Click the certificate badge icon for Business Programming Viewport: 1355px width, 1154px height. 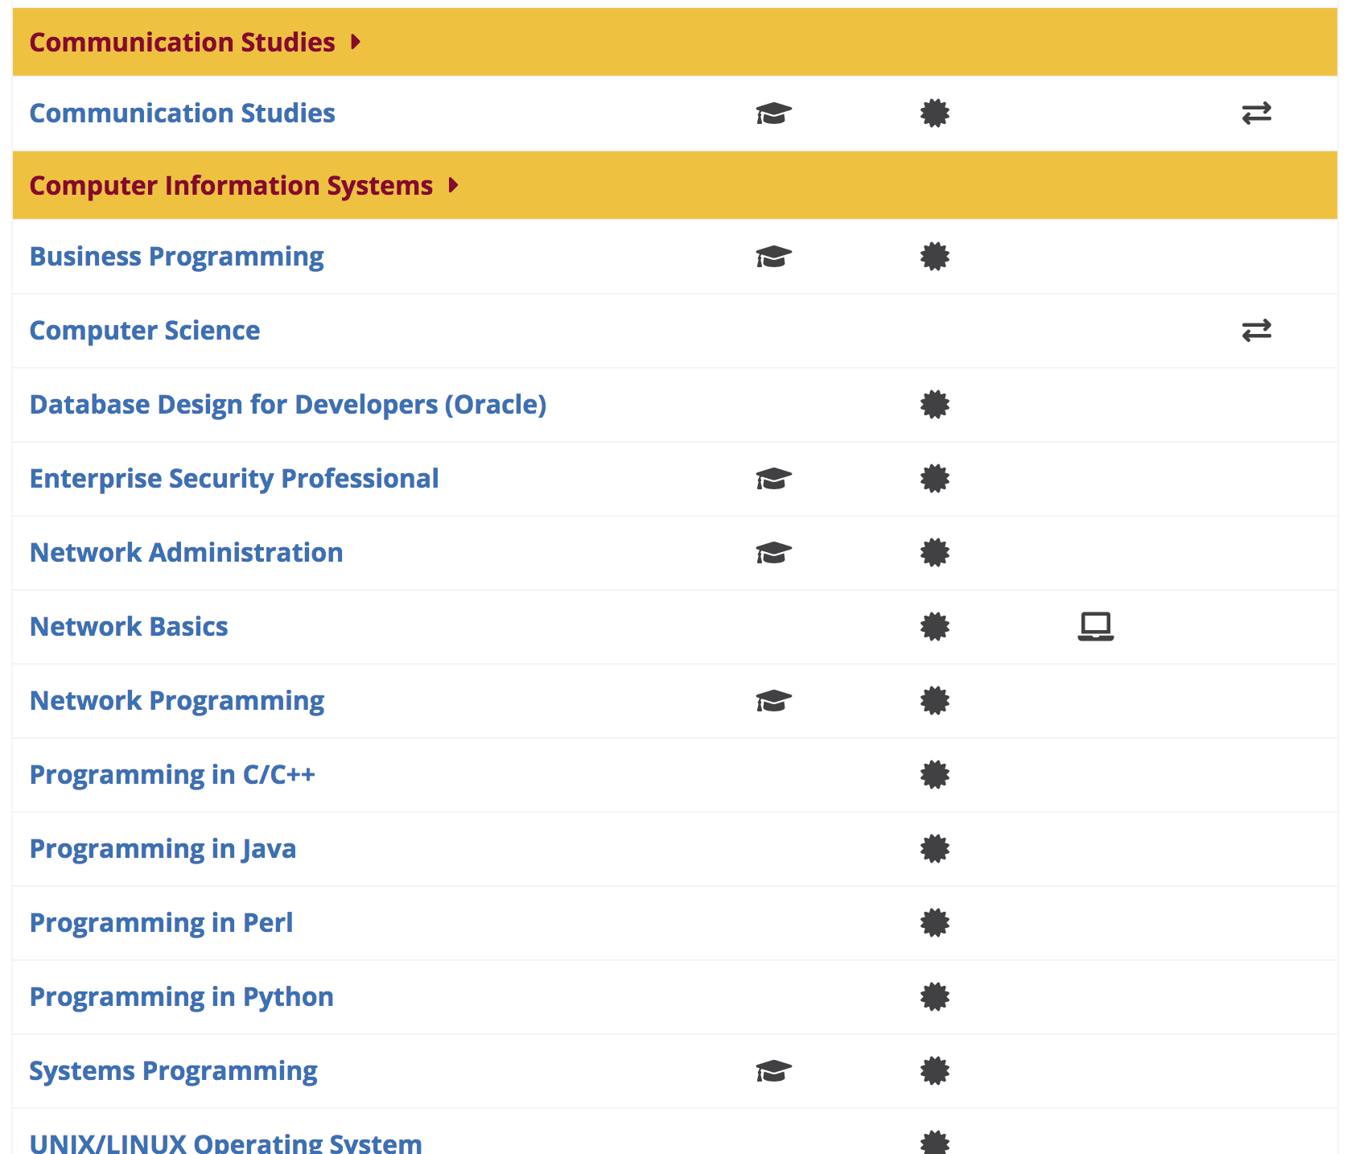click(x=934, y=257)
